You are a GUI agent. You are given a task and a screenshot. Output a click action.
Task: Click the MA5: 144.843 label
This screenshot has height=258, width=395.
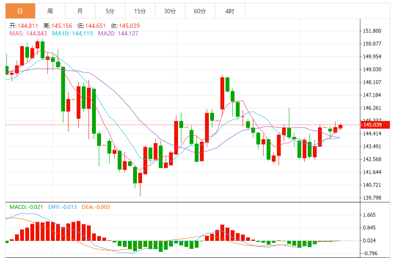tap(28, 33)
